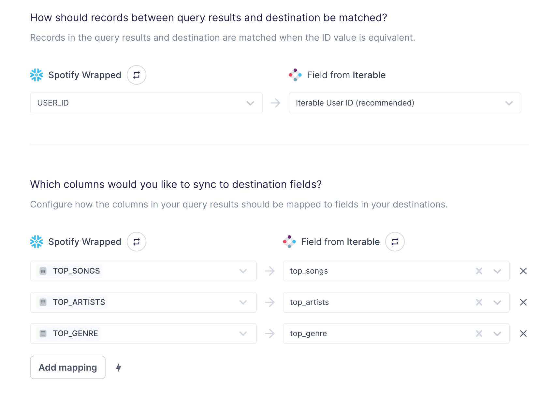The image size is (554, 398).
Task: Open the top_genre destination field chevron
Action: pos(497,334)
